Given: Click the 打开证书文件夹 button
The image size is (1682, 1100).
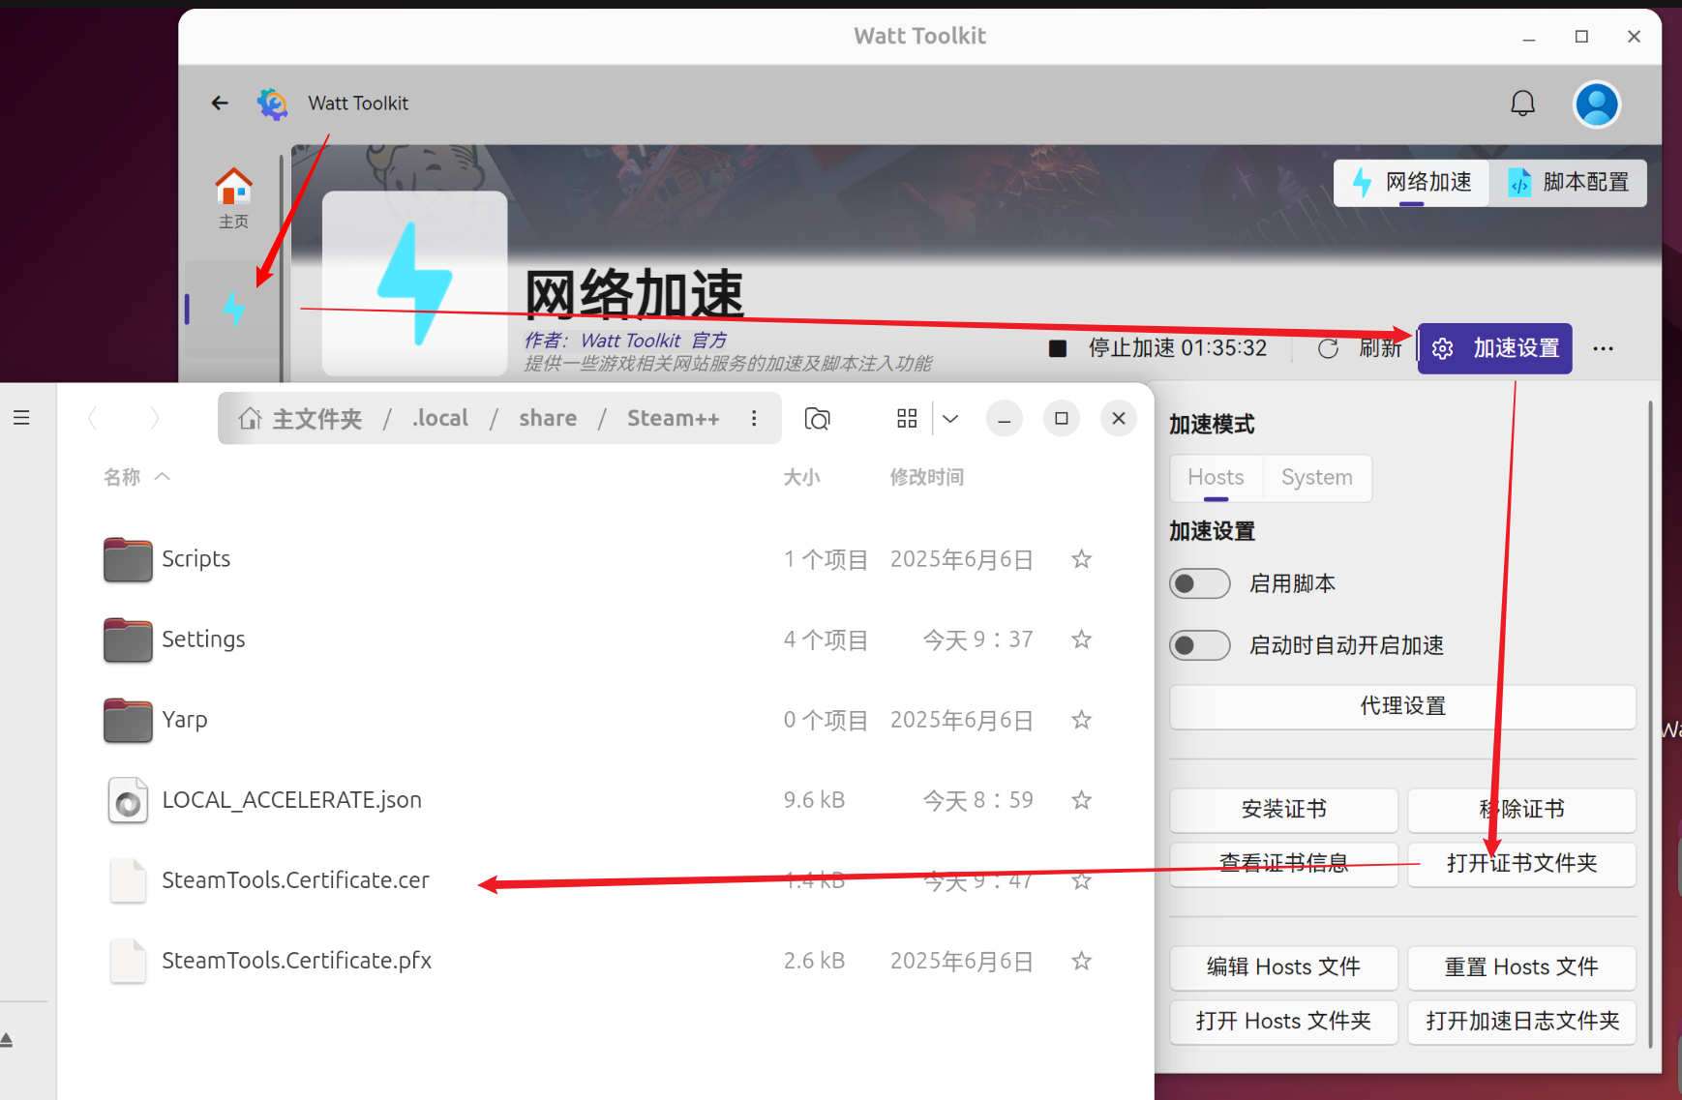Looking at the screenshot, I should (1521, 863).
